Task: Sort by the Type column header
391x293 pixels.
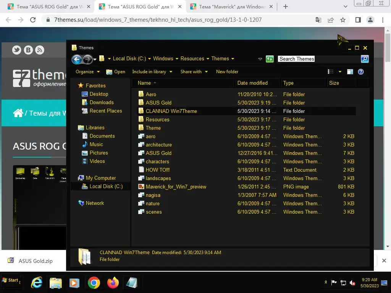Action: pyautogui.click(x=304, y=83)
